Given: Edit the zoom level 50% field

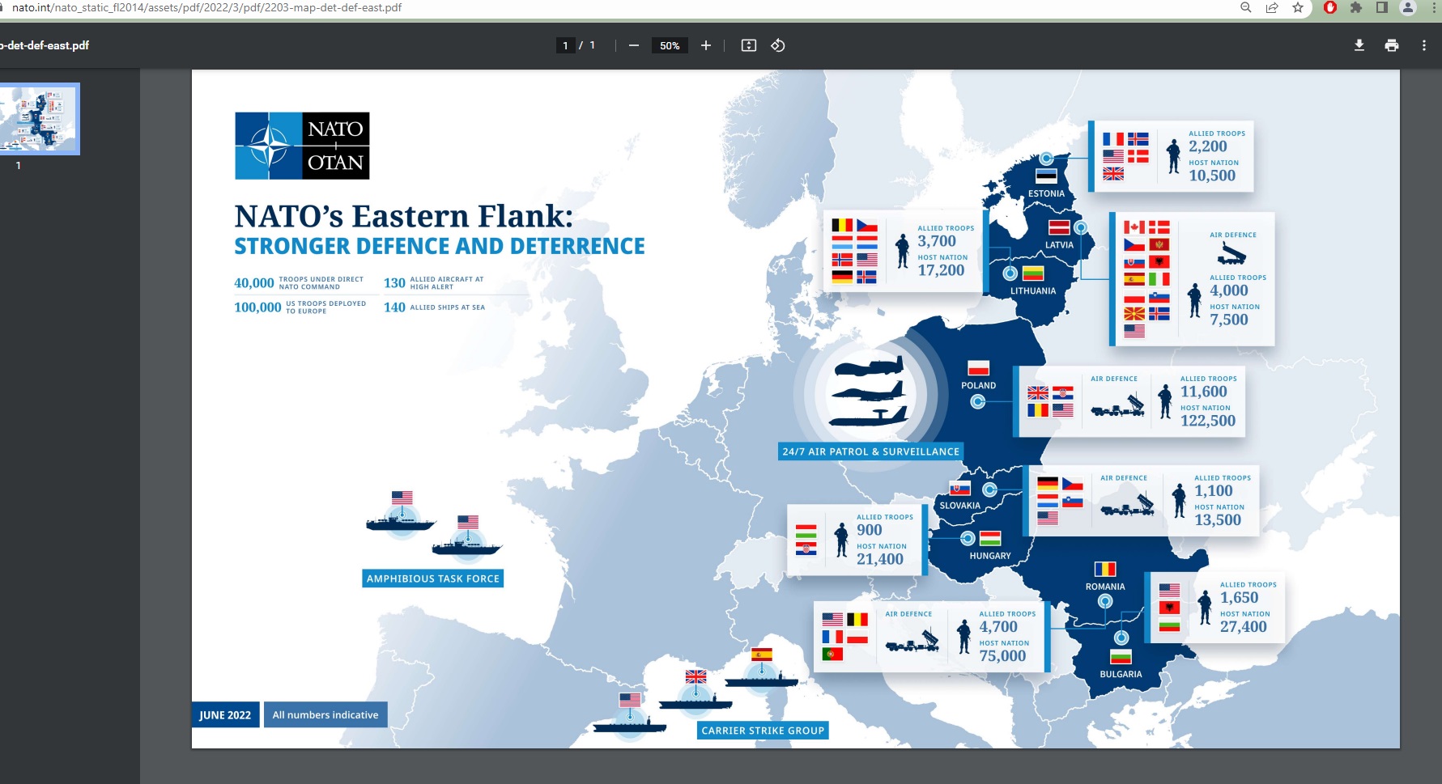Looking at the screenshot, I should click(x=670, y=45).
